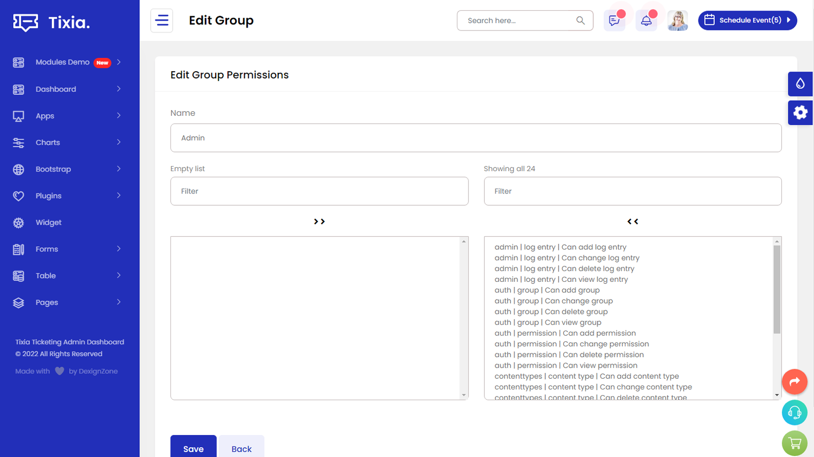The image size is (814, 457).
Task: Open the notifications bell icon
Action: [x=646, y=21]
